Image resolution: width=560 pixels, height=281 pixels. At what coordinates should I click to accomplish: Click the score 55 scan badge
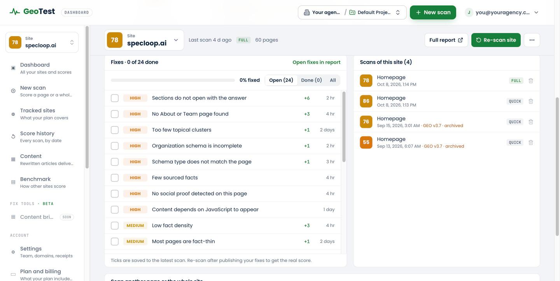[x=366, y=142]
